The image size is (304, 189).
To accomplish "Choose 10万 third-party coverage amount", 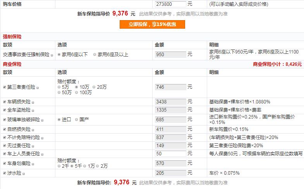I will click(76, 87).
